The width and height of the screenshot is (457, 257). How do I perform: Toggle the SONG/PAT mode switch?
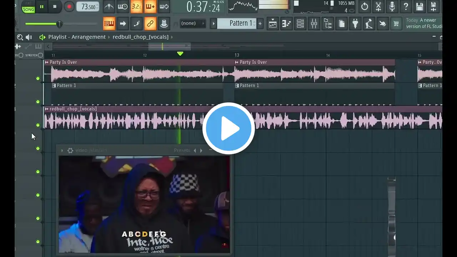(x=28, y=6)
